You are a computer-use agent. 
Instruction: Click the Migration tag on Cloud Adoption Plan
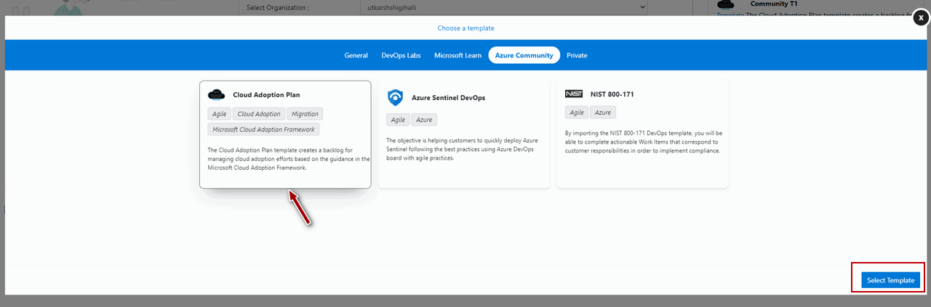[x=304, y=114]
